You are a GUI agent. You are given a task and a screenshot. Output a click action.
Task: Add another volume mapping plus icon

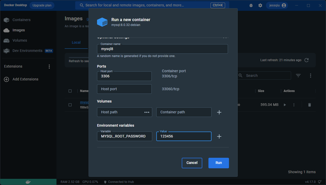[x=219, y=112]
